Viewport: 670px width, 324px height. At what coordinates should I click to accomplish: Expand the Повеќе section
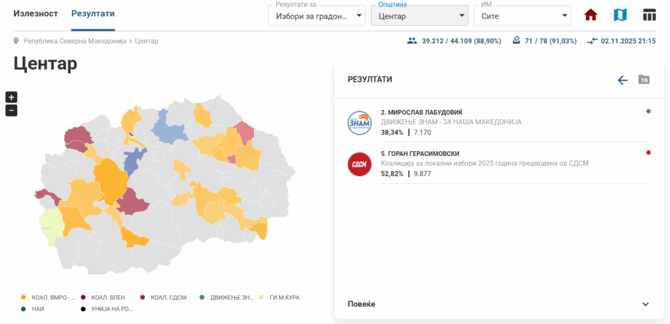499,304
